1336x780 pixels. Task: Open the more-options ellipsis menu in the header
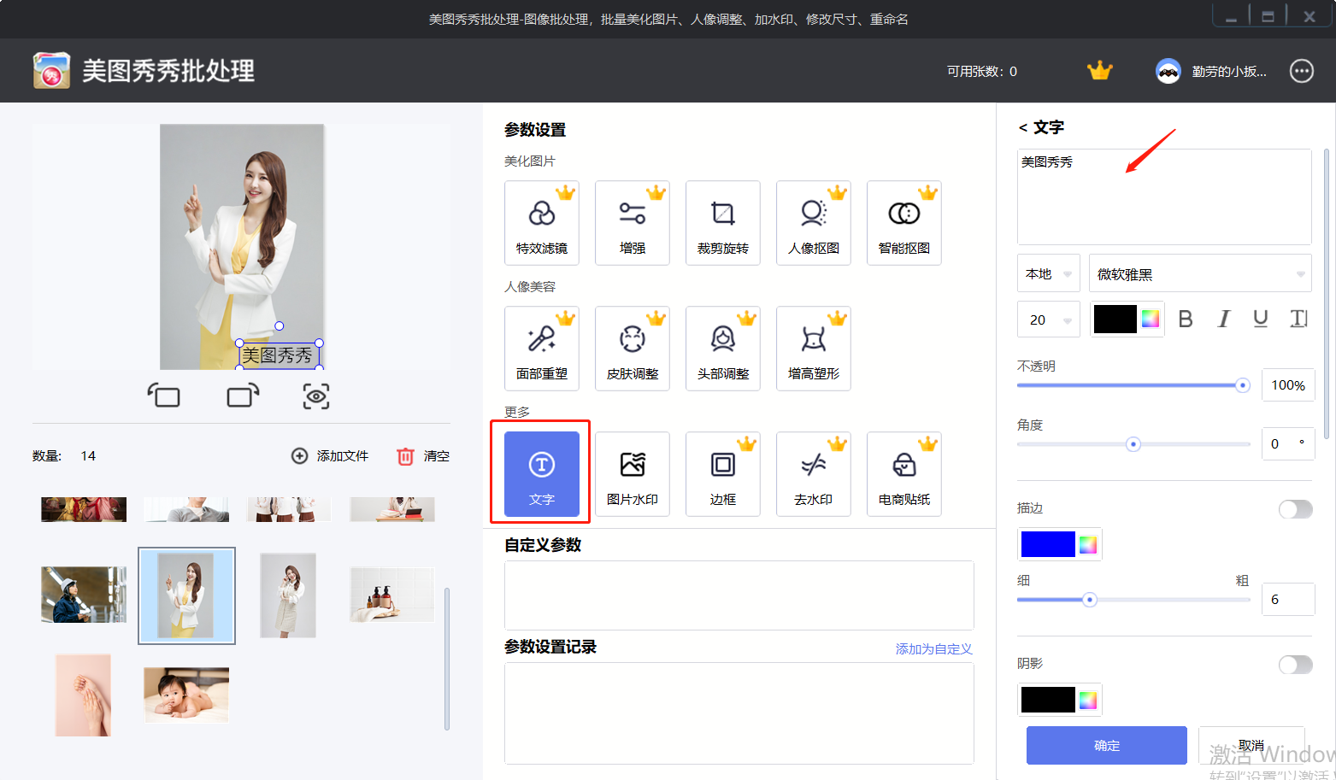click(x=1302, y=71)
